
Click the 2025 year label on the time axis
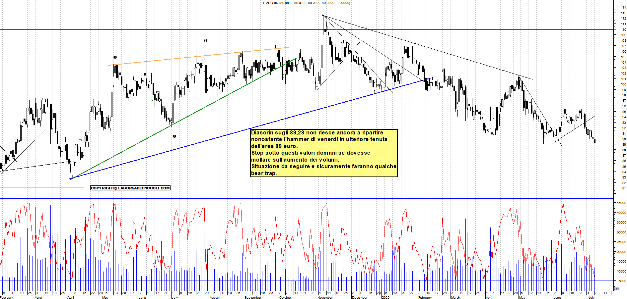point(385,297)
